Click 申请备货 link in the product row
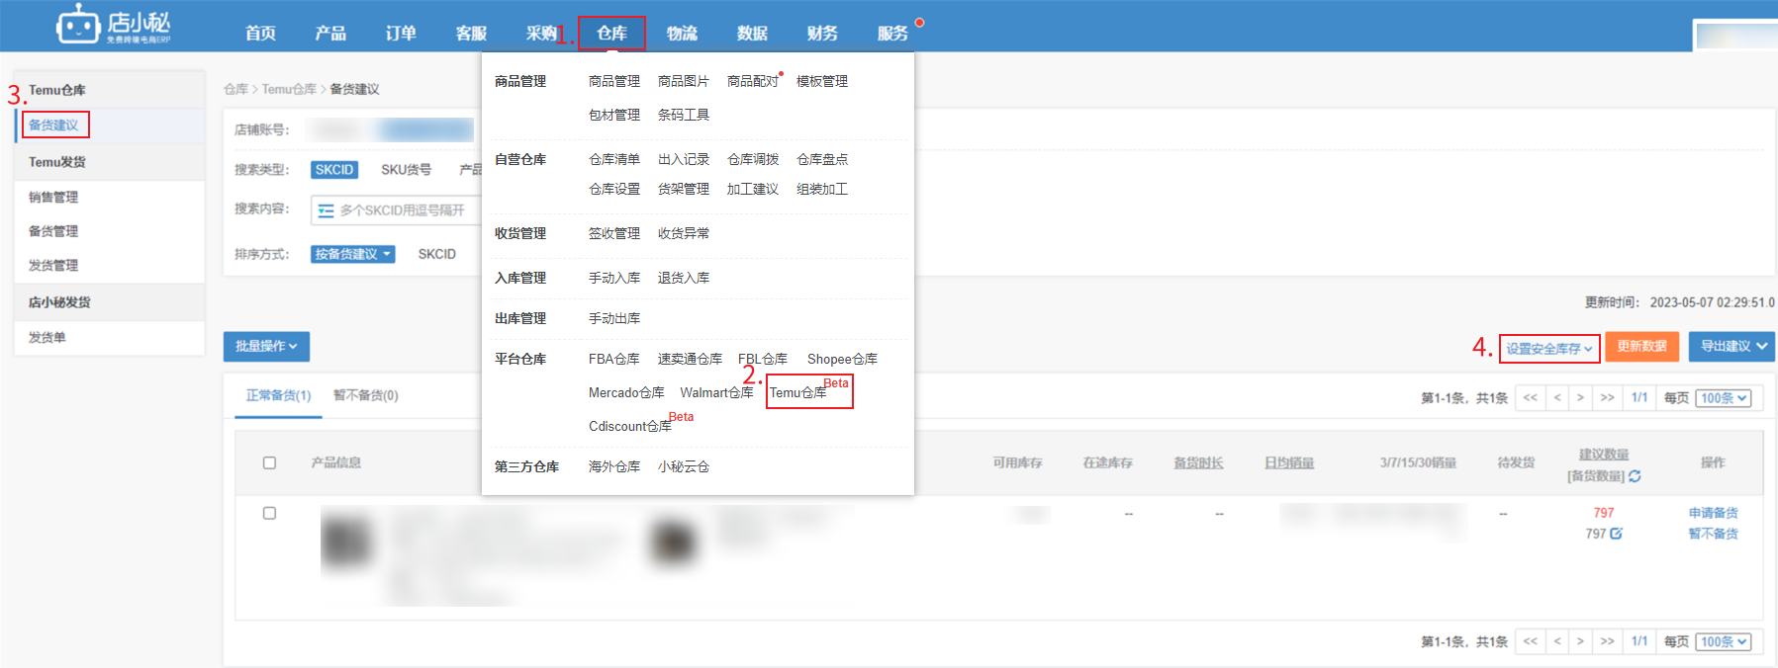 tap(1713, 513)
